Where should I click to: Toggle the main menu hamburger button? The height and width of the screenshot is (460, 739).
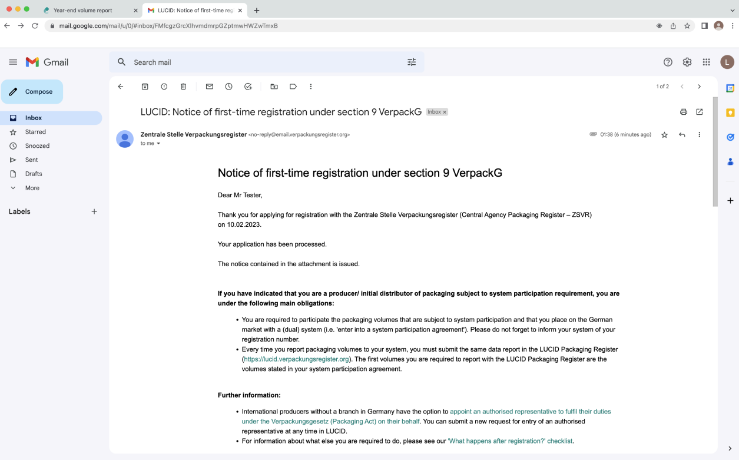click(x=13, y=62)
